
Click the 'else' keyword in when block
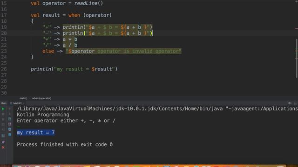tap(48, 51)
